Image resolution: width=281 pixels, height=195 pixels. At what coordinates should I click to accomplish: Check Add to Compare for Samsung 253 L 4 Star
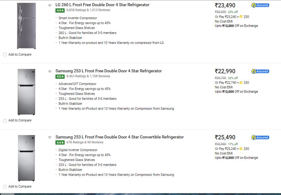(x=5, y=121)
